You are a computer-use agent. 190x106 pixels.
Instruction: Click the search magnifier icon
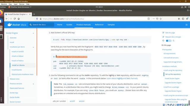(31, 25)
